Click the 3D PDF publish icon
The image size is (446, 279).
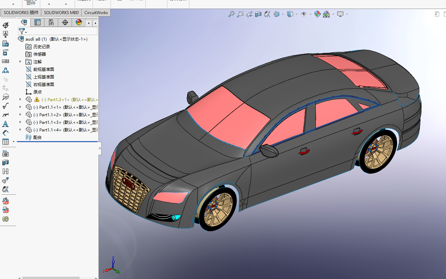(x=5, y=210)
